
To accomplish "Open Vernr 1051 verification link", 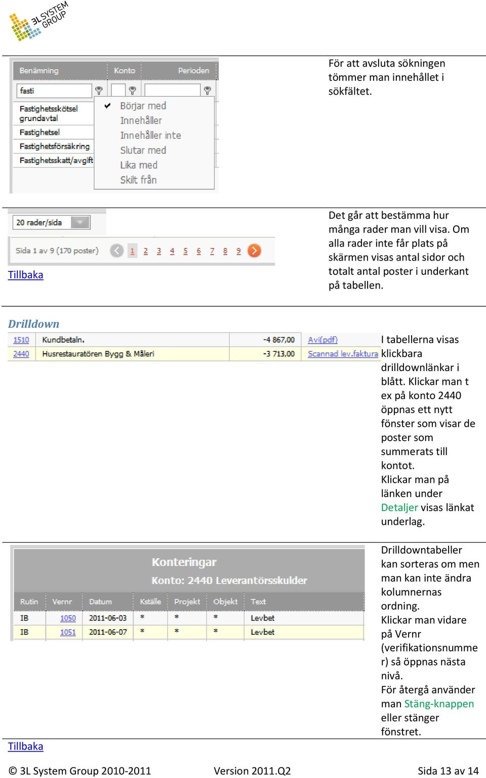I will [68, 632].
